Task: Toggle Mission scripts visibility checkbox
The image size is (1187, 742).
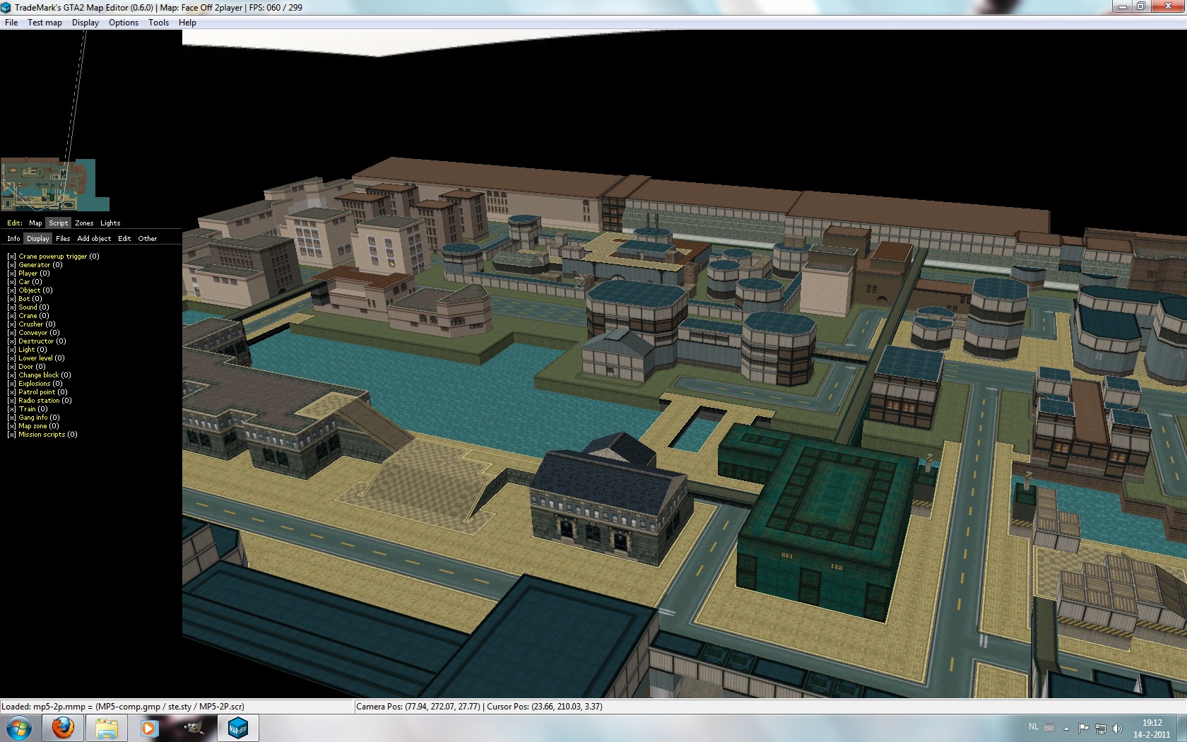Action: (x=12, y=435)
